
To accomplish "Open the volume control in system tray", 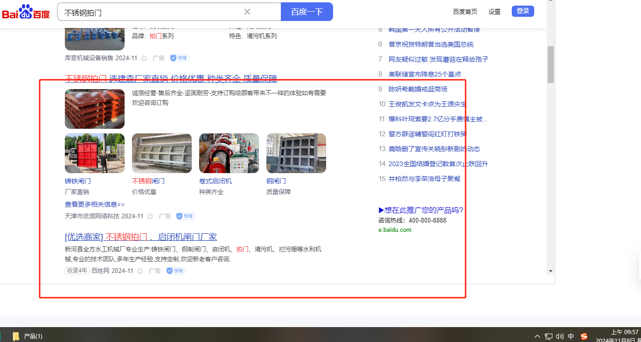I will (x=560, y=336).
